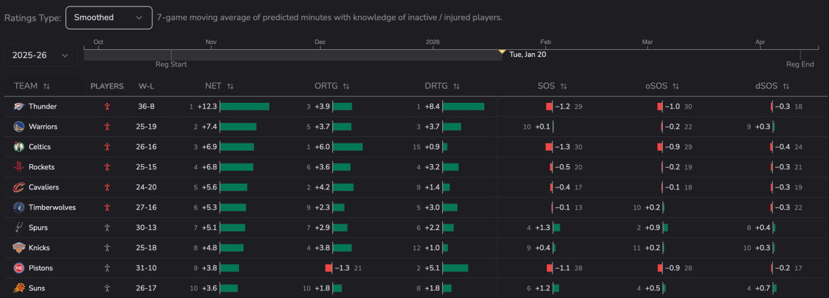The width and height of the screenshot is (829, 298).
Task: Toggle Spurs players status icon
Action: [x=108, y=228]
